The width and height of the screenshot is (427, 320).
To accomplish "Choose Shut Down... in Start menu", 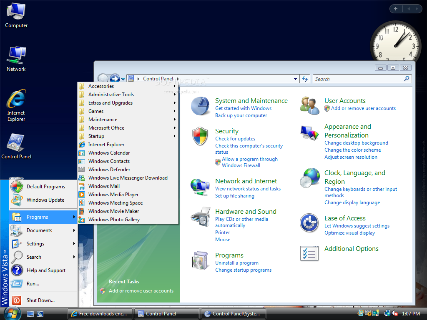I will tap(43, 300).
